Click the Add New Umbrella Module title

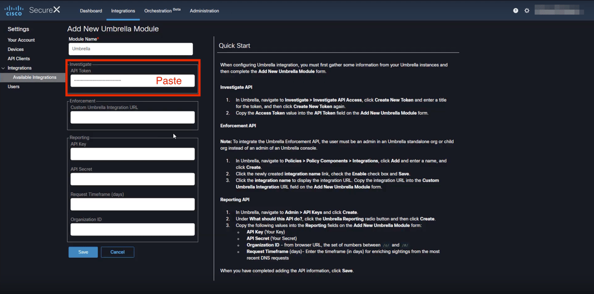[x=113, y=29]
